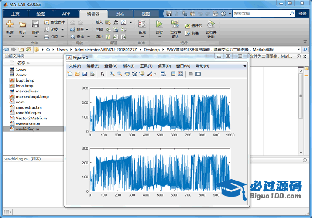Screen dimensions: 312x218
Task: Switch to the Publish (发布) tab
Action: point(120,14)
